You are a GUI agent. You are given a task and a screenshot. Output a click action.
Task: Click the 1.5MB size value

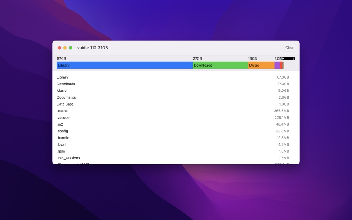click(x=284, y=158)
